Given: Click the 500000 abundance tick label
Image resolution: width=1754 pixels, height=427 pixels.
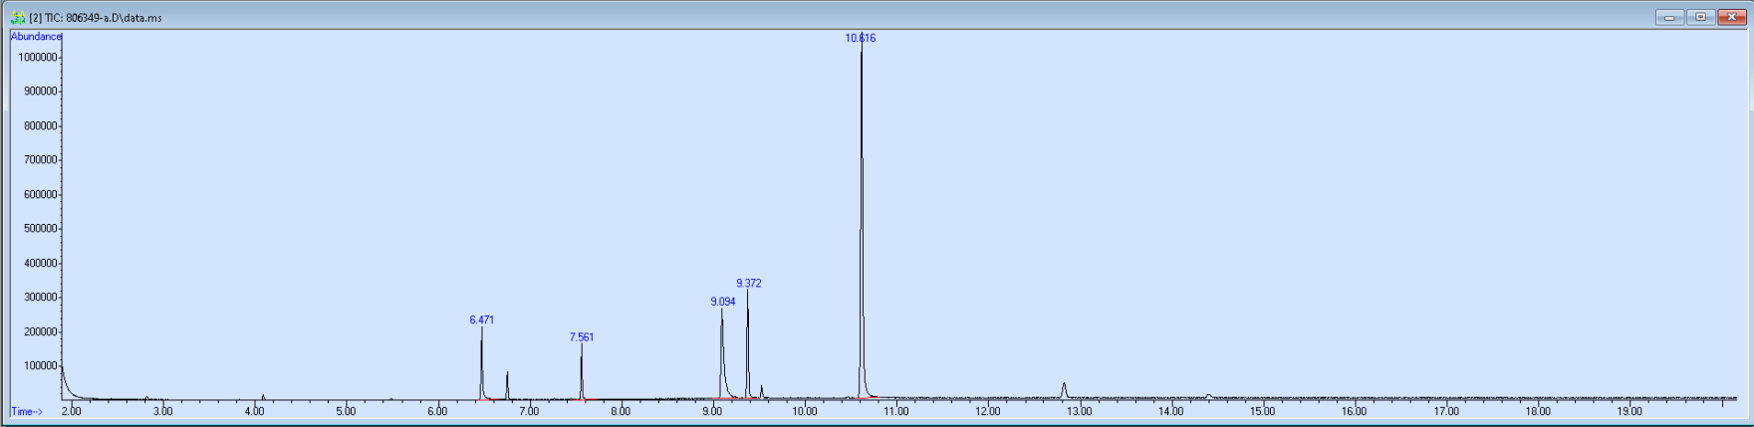Looking at the screenshot, I should pos(41,229).
